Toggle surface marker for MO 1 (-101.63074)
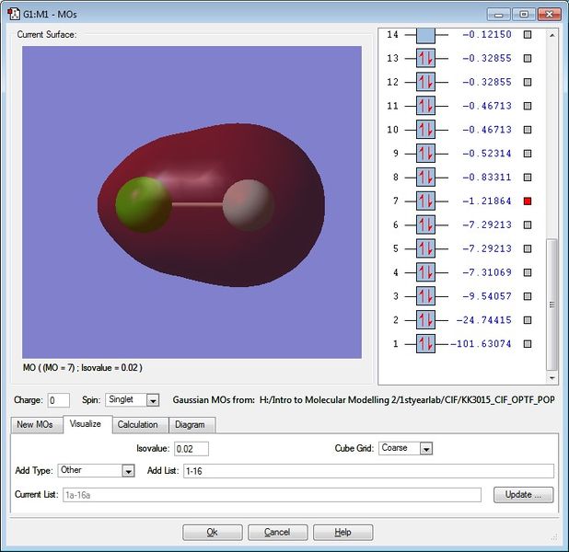The height and width of the screenshot is (552, 569). point(528,344)
